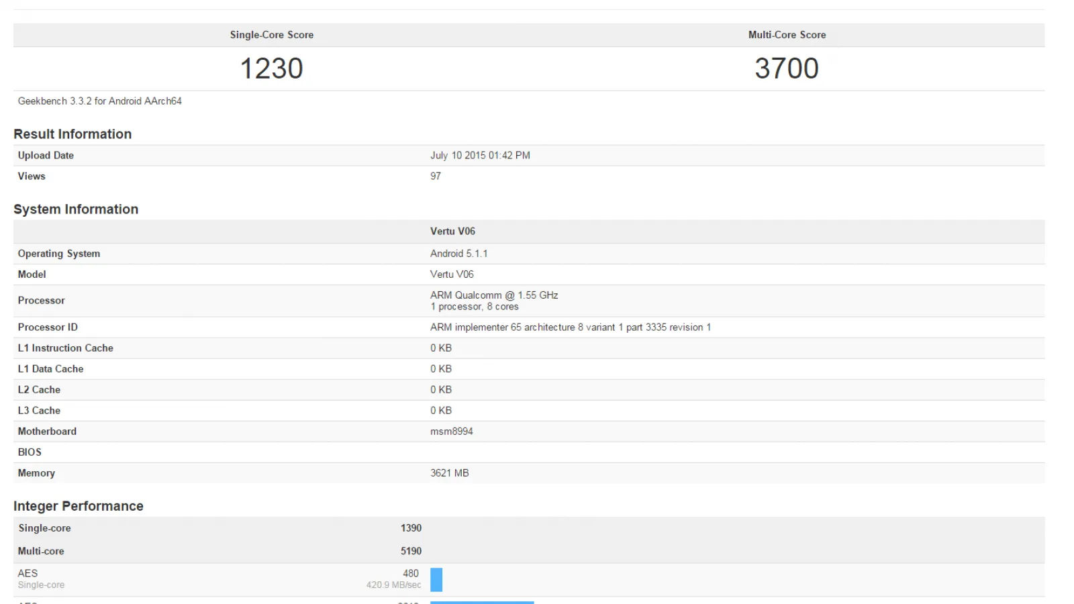Click the Operating System label
1074x604 pixels.
59,254
